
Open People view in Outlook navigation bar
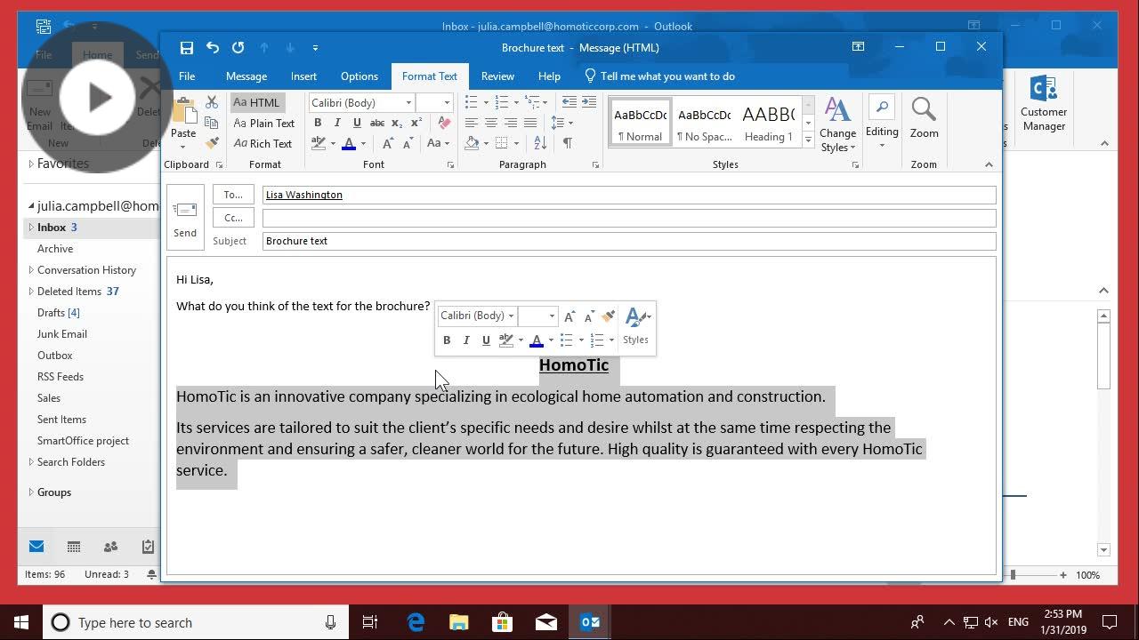coord(110,547)
